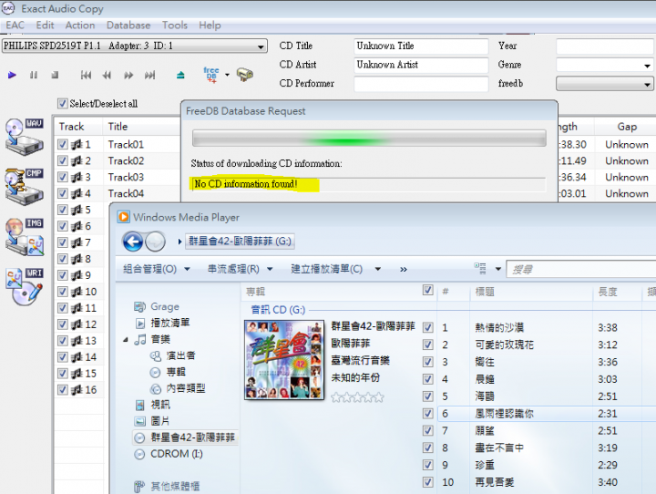Uncheck the checkbox for 可愛的玫瑰花
This screenshot has width=656, height=494.
pyautogui.click(x=427, y=345)
